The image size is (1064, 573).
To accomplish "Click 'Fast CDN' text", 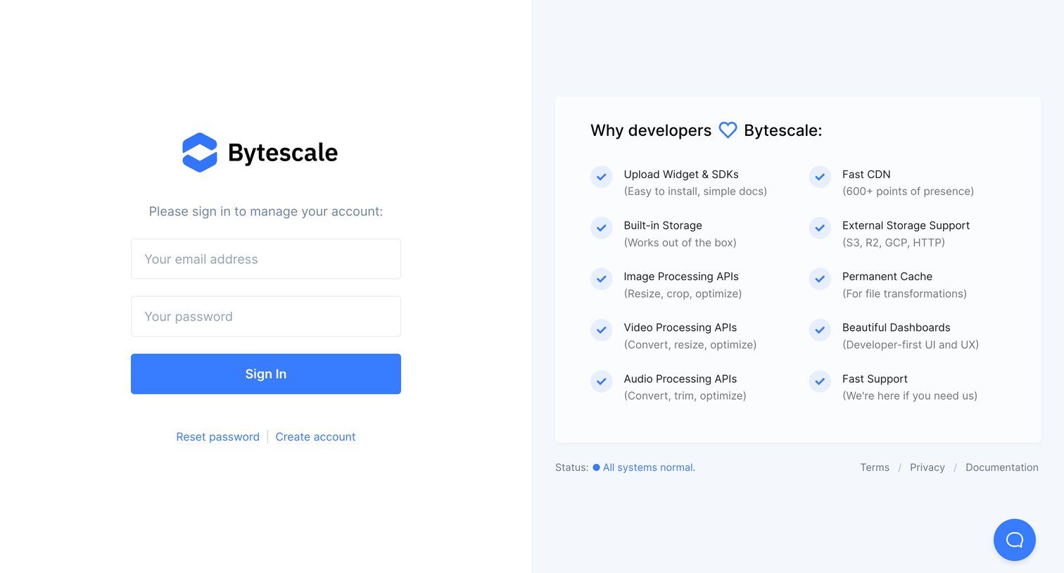I will [x=866, y=175].
